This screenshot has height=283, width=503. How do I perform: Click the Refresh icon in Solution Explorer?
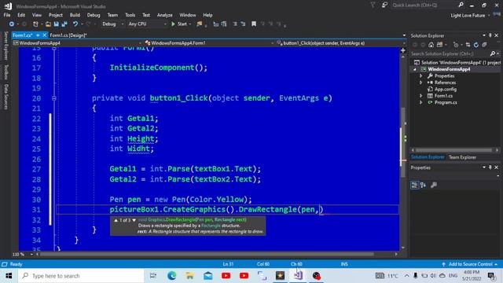coord(476,45)
